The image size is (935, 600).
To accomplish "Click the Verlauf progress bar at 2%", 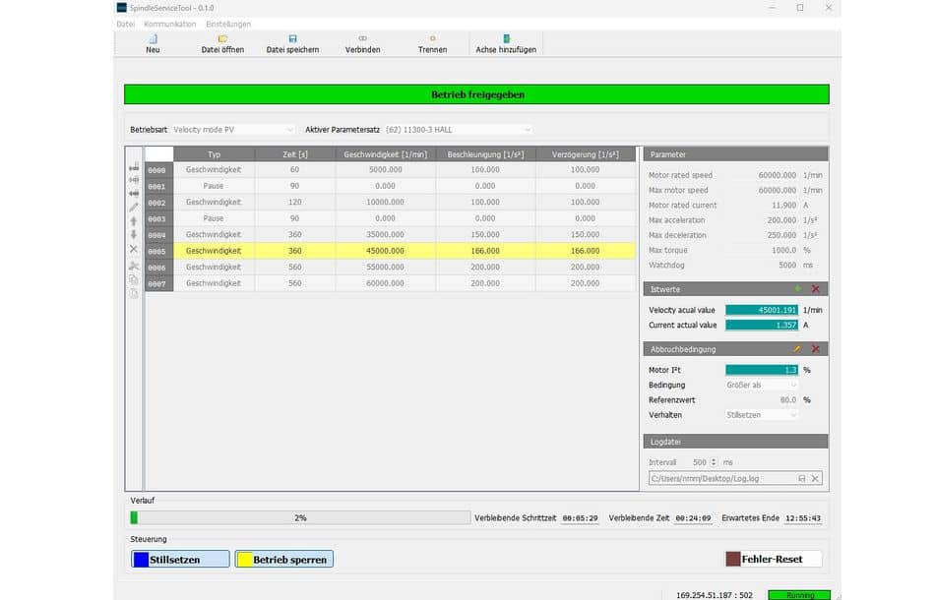I will 300,517.
